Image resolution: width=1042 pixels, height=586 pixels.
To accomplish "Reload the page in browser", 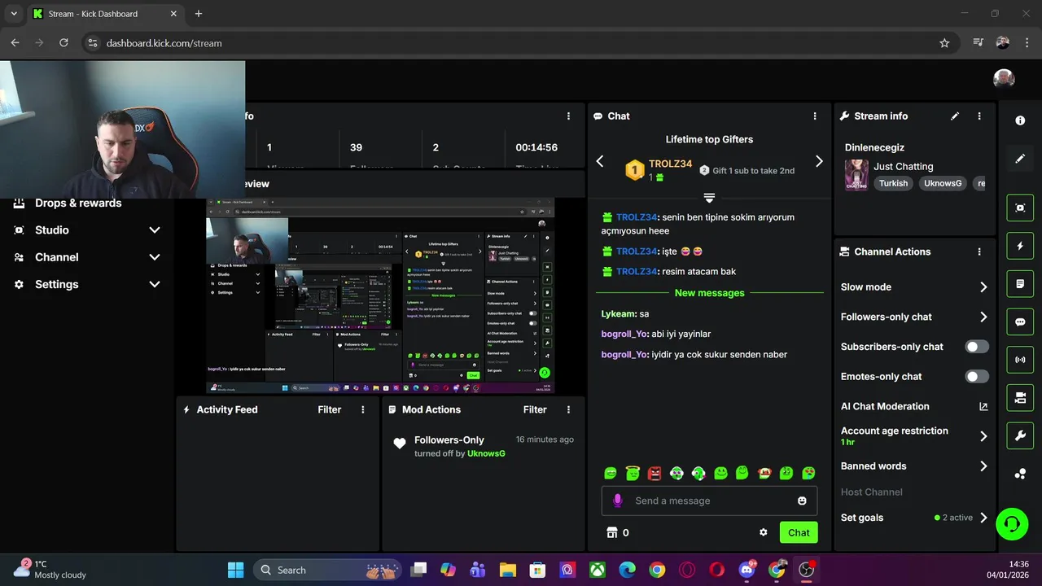I will 63,43.
